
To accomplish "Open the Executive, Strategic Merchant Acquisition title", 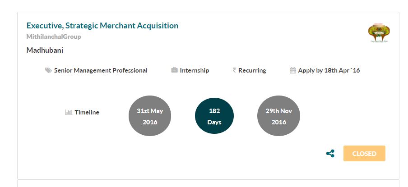I will click(x=102, y=26).
